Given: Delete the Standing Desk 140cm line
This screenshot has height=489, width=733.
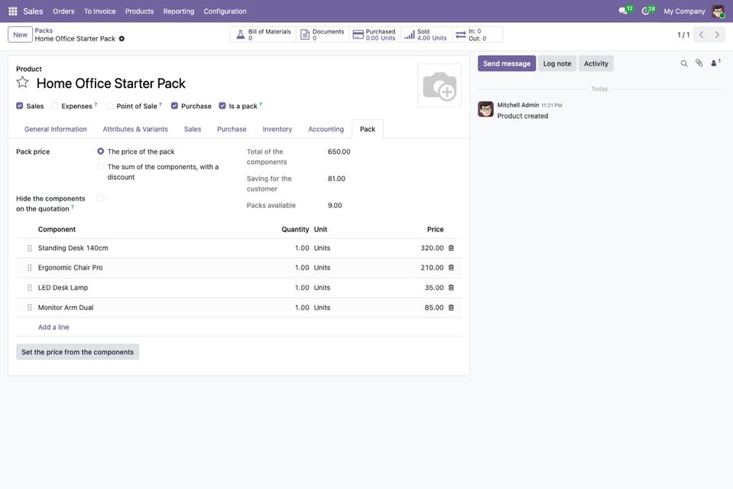Looking at the screenshot, I should [451, 248].
